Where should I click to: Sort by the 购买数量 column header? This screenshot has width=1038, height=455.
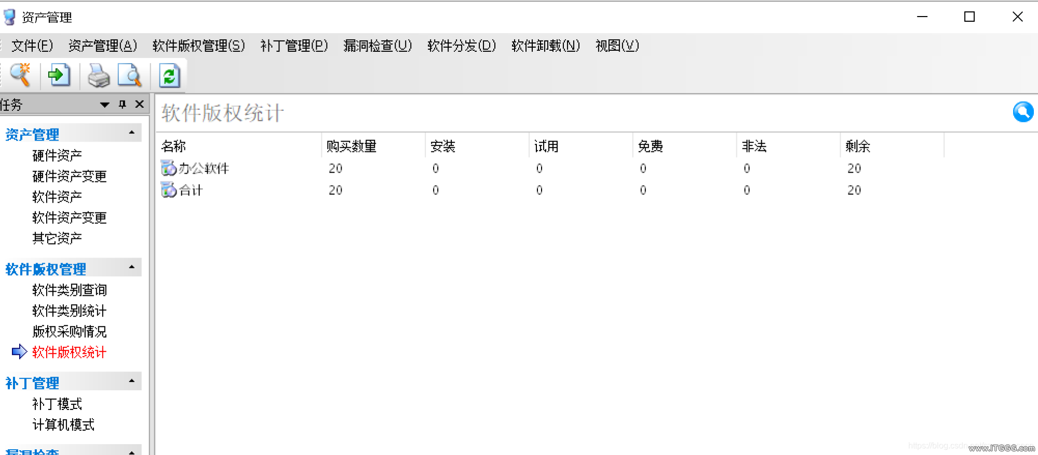click(x=373, y=146)
